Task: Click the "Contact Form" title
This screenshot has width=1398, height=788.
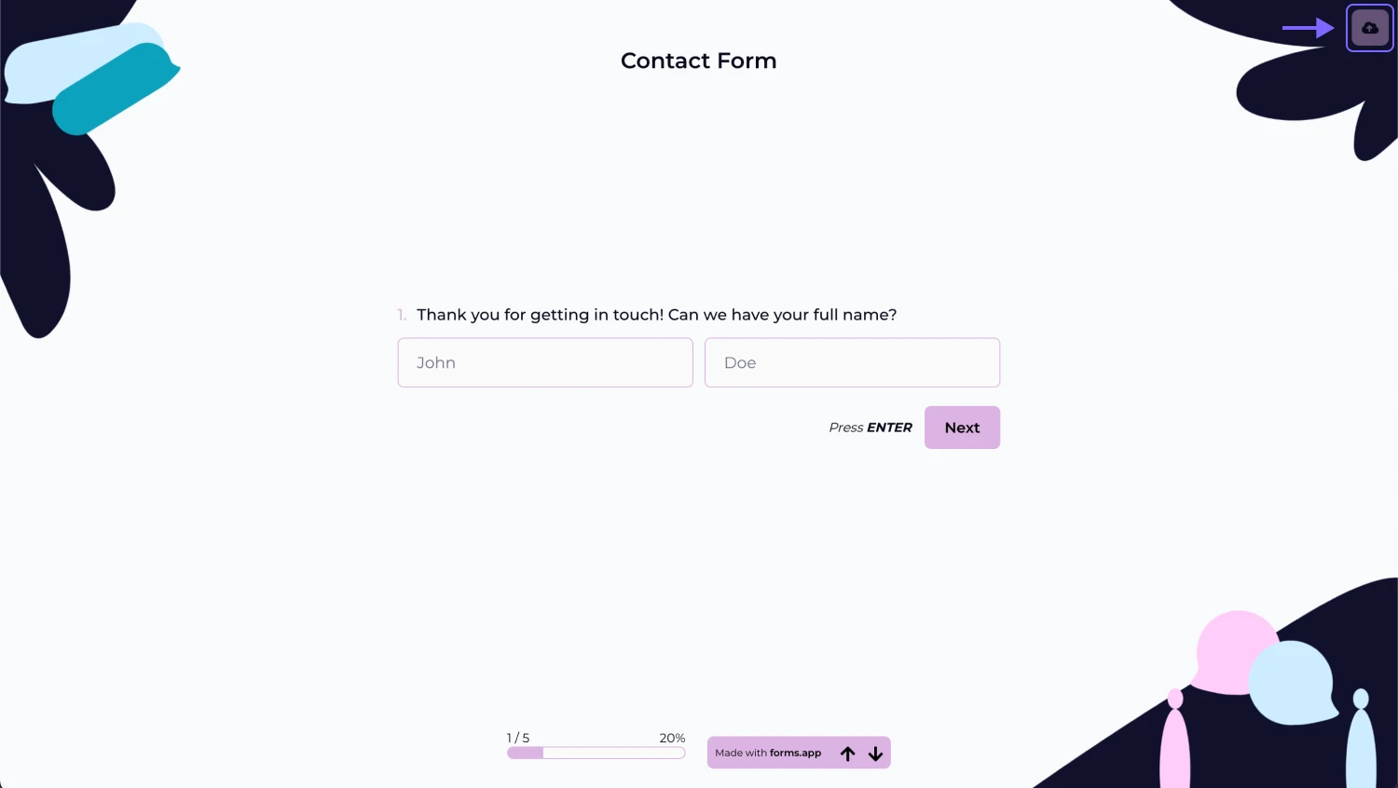Action: click(698, 61)
